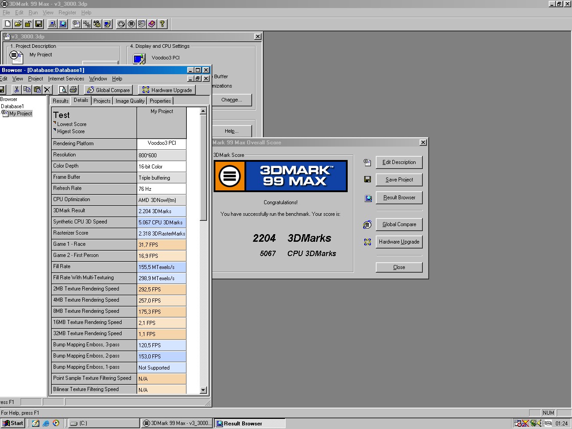Open the Register menu in 3DMark
Image resolution: width=572 pixels, height=429 pixels.
pos(67,13)
